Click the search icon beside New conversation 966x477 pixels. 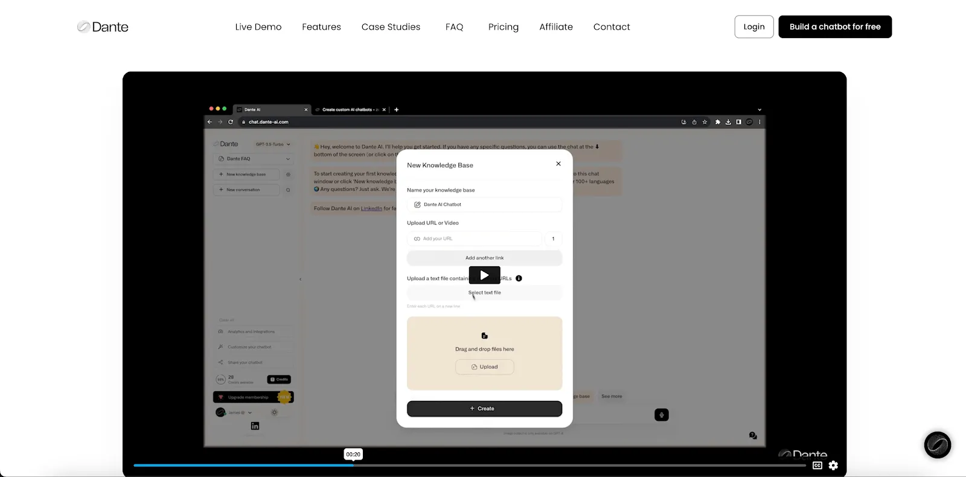point(288,190)
